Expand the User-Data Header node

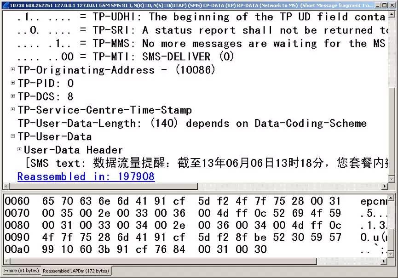click(x=19, y=149)
